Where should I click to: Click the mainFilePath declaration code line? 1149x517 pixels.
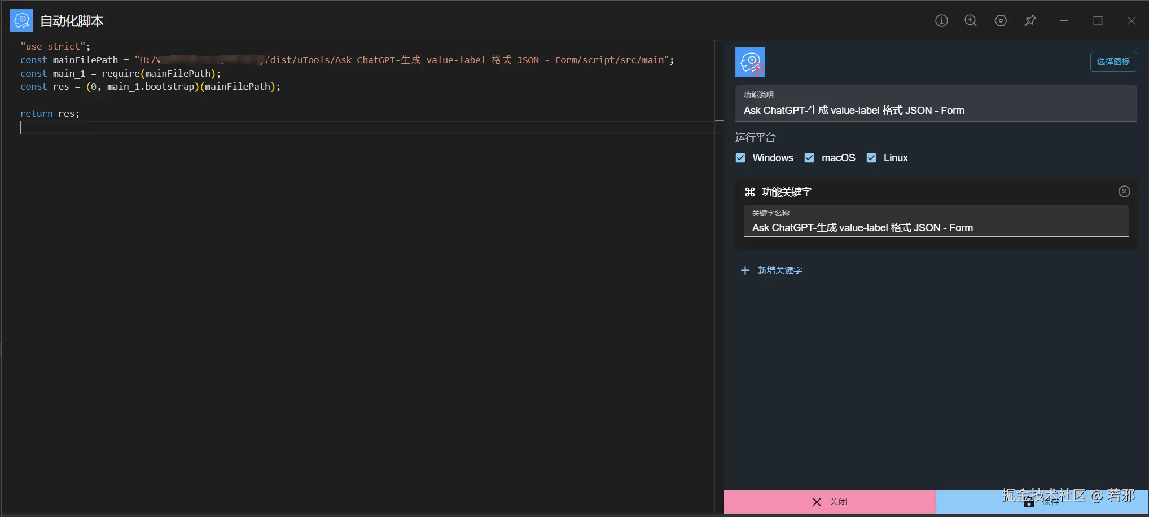(347, 60)
